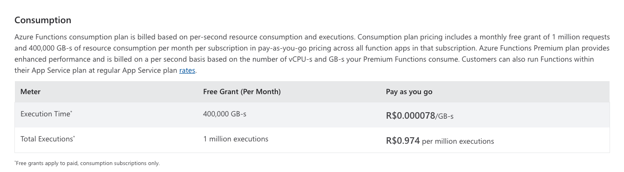The image size is (624, 172).
Task: Click the R$0.000078/GB-s price
Action: (x=420, y=116)
